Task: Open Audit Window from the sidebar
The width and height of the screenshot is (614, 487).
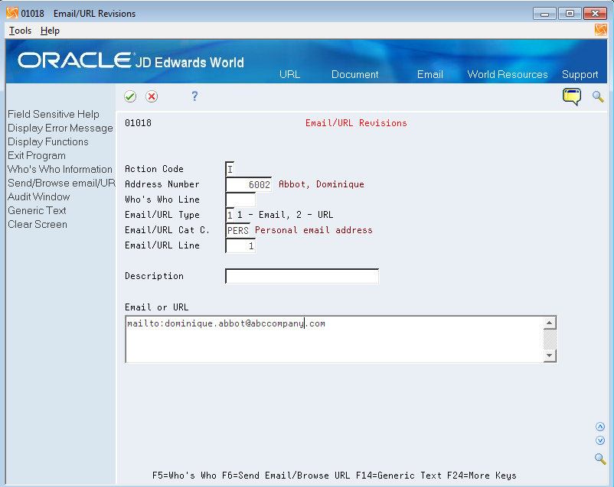Action: point(38,196)
